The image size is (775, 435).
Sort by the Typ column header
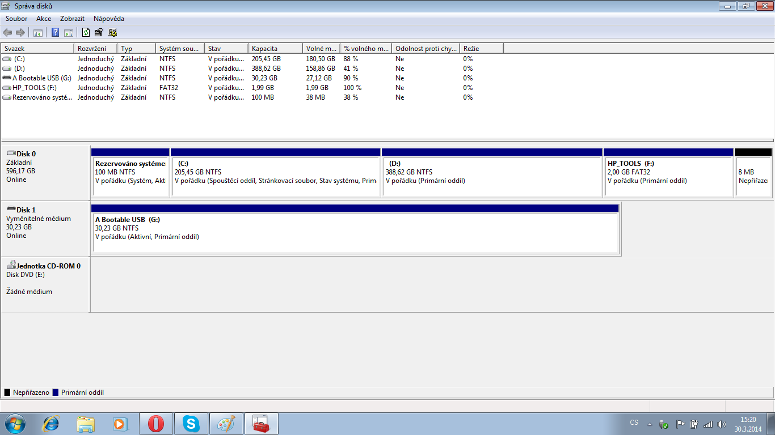[x=137, y=49]
